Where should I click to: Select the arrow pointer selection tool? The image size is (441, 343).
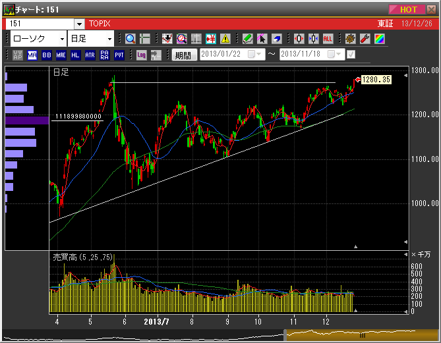tap(262, 39)
